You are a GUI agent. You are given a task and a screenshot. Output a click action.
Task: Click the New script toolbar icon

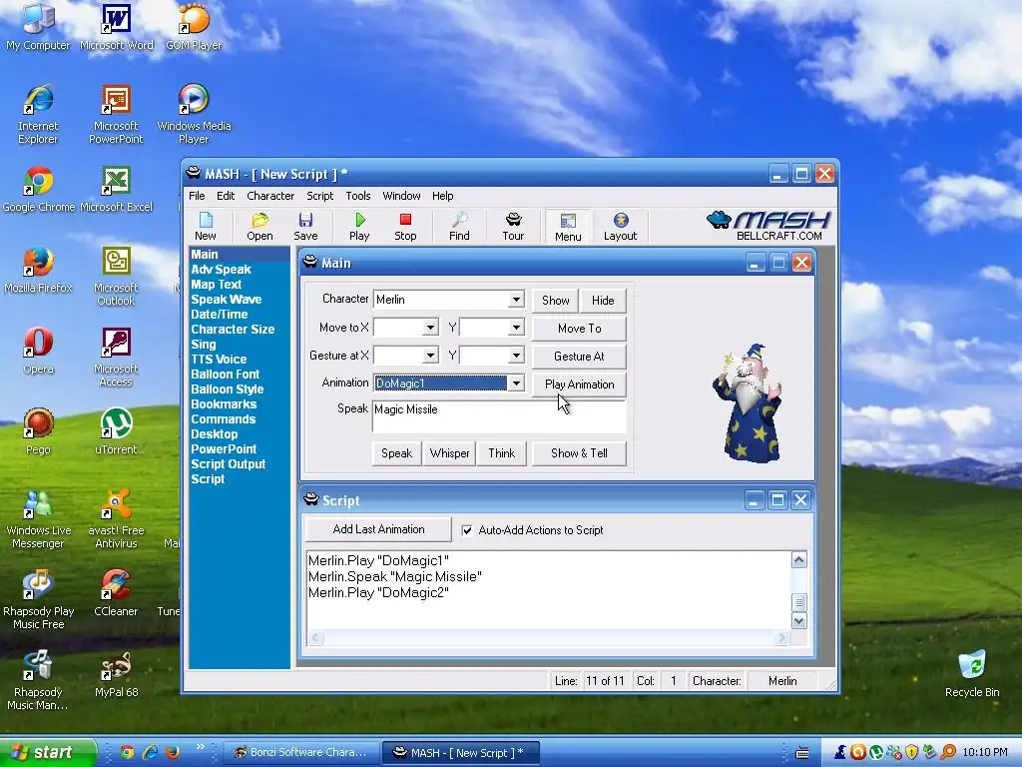click(206, 227)
